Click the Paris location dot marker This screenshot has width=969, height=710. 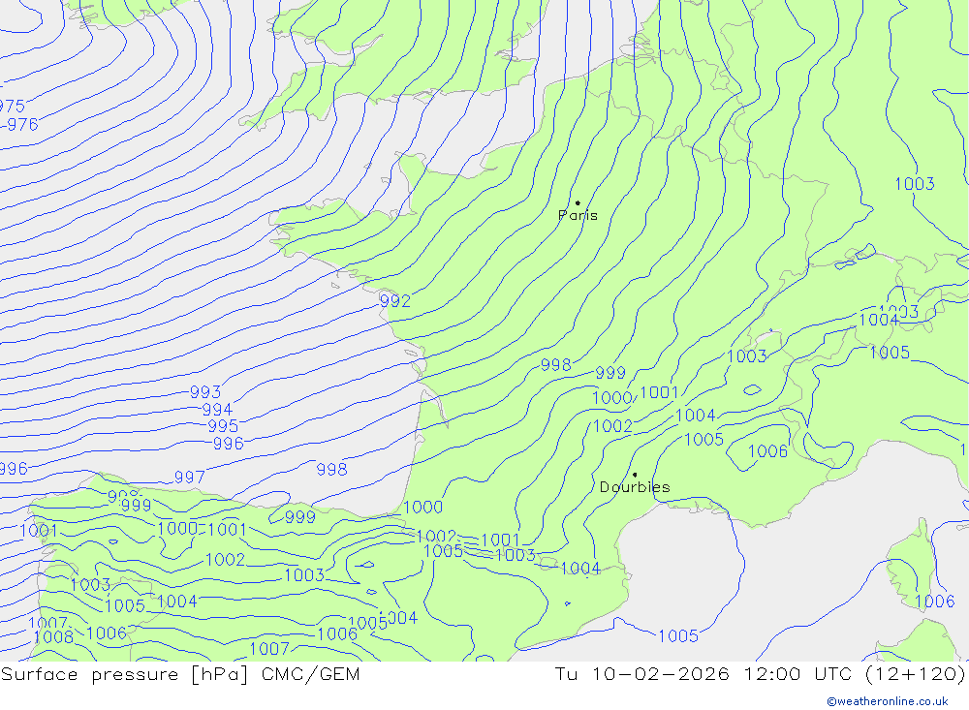coord(578,202)
